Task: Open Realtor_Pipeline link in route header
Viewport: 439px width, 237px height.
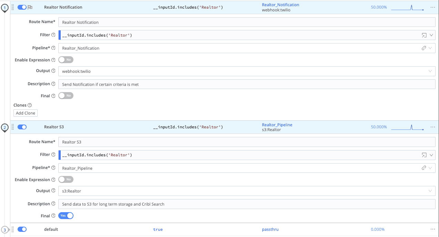Action: click(x=277, y=125)
